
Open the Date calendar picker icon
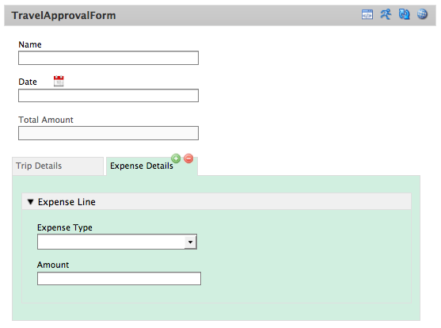[59, 81]
